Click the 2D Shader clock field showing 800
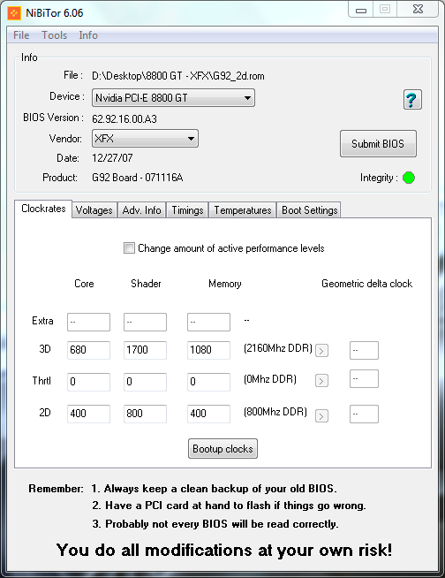Viewport: 445px width, 578px height. point(145,414)
